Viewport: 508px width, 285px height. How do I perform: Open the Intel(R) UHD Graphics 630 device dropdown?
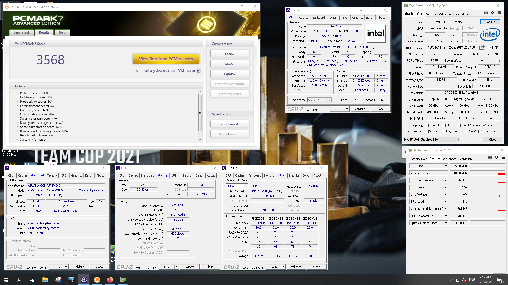[431, 140]
